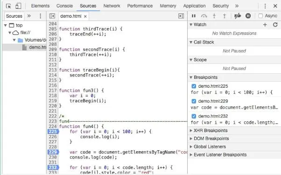Jump to breakpoint entry demo.html:225

click(213, 86)
